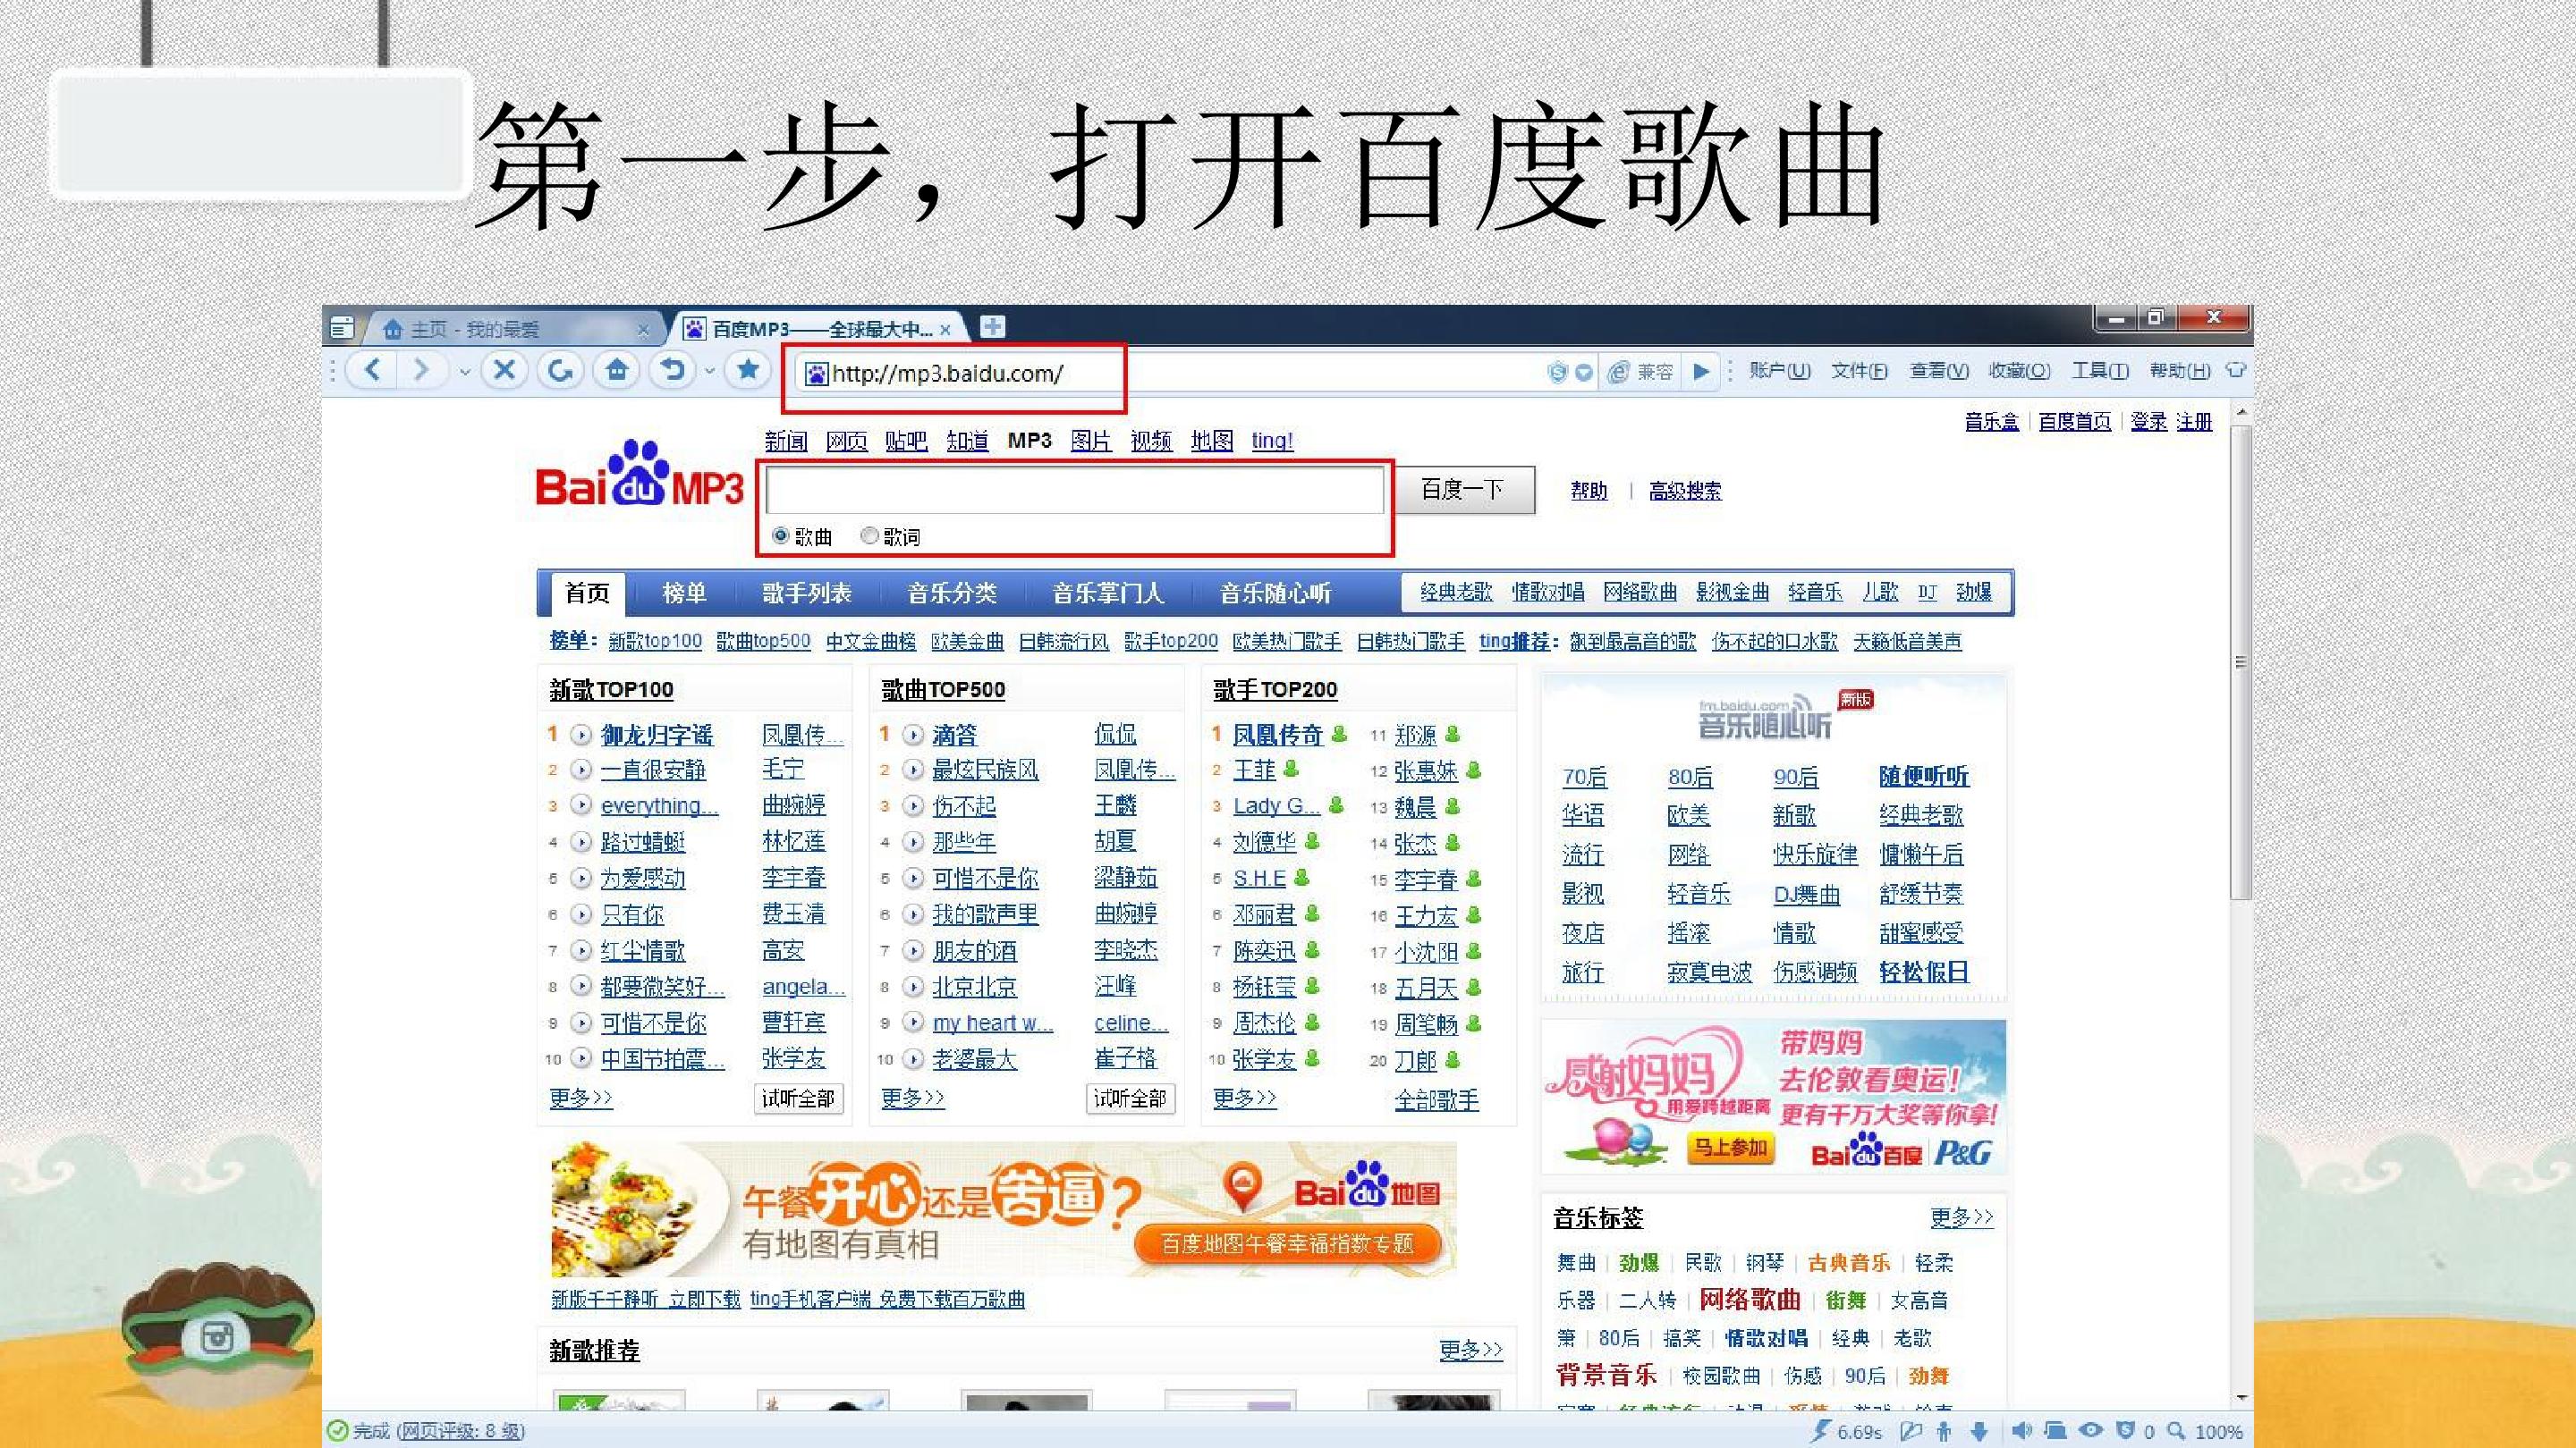This screenshot has width=2576, height=1448.
Task: Go to the browser home icon
Action: pos(616,371)
